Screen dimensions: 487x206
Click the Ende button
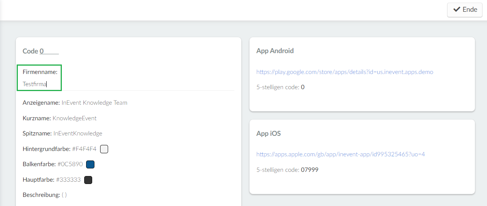[465, 10]
